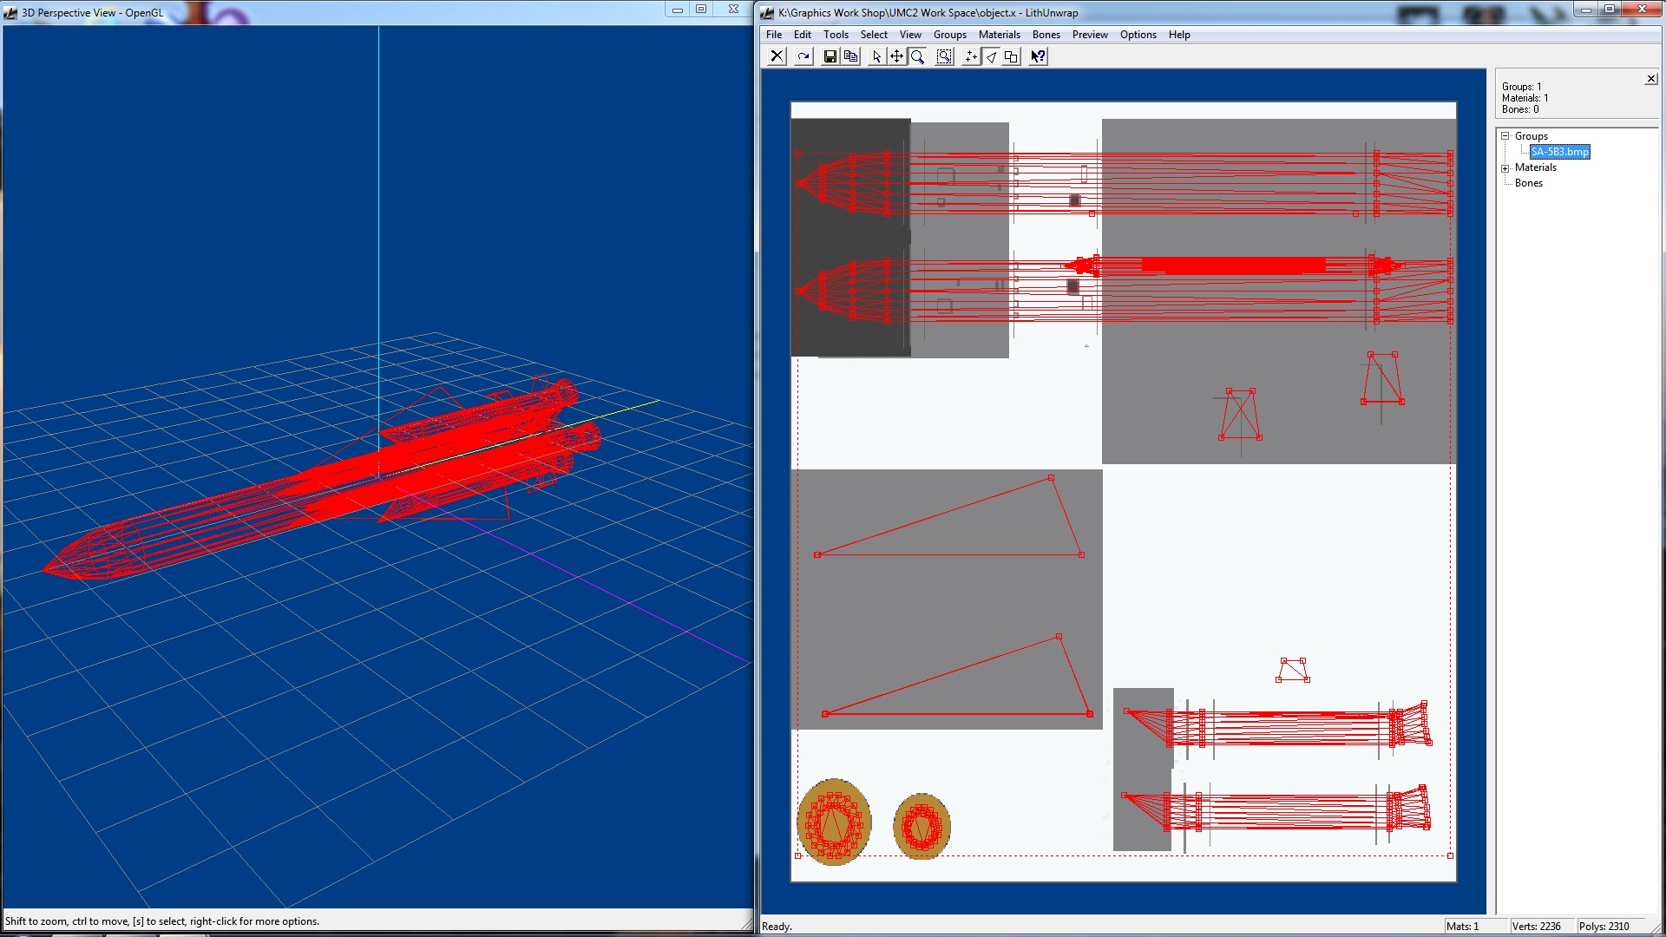This screenshot has height=937, width=1666.
Task: Click the save floppy disk toolbar icon
Action: pos(830,56)
